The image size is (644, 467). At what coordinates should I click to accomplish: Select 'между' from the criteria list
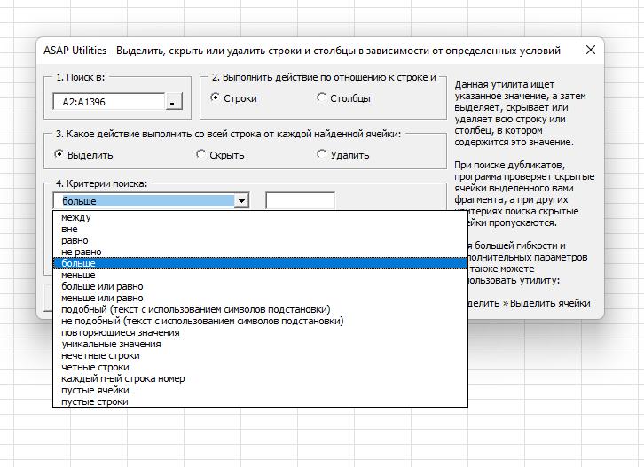pos(76,218)
